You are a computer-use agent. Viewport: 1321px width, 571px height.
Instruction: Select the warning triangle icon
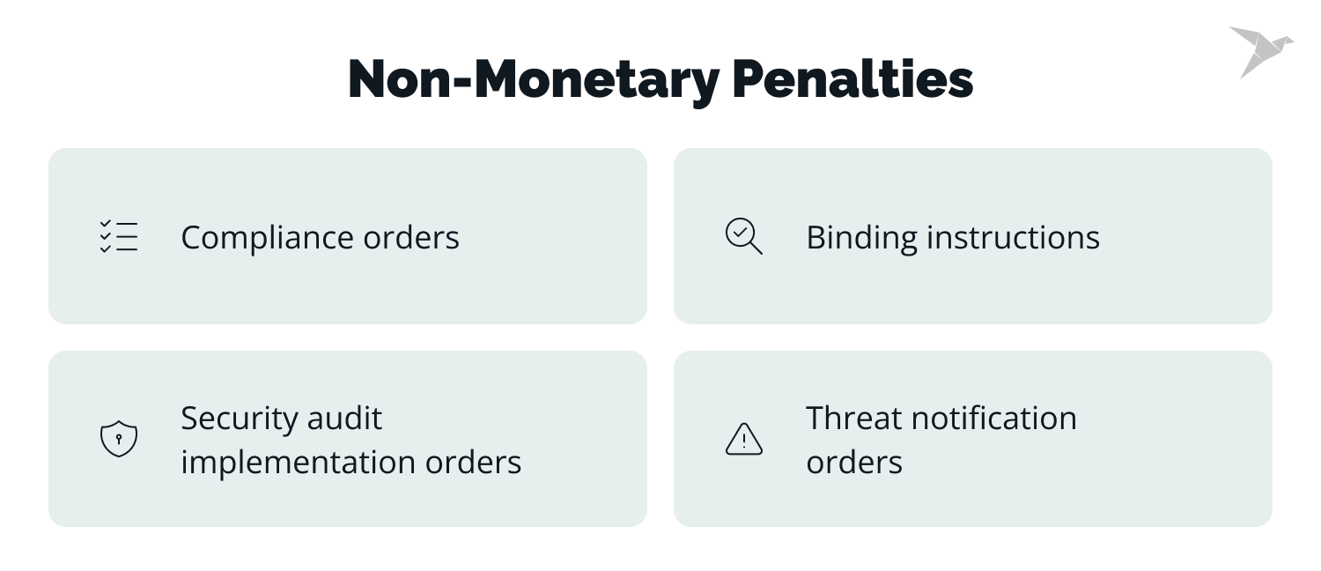click(x=743, y=439)
